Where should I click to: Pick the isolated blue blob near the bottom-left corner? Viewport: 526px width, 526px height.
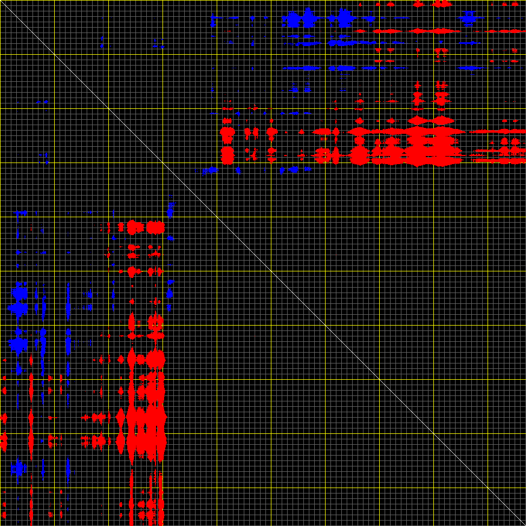(19, 468)
